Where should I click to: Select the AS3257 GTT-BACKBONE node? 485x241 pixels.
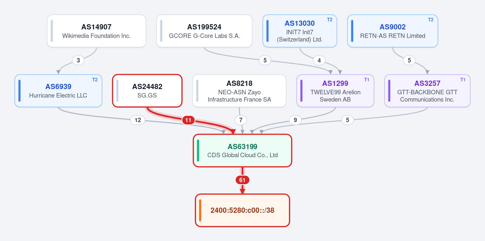pyautogui.click(x=427, y=91)
